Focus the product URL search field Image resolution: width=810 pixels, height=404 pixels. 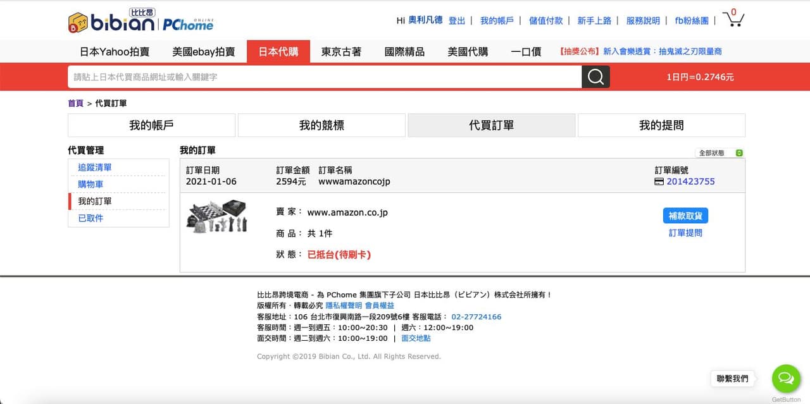325,77
